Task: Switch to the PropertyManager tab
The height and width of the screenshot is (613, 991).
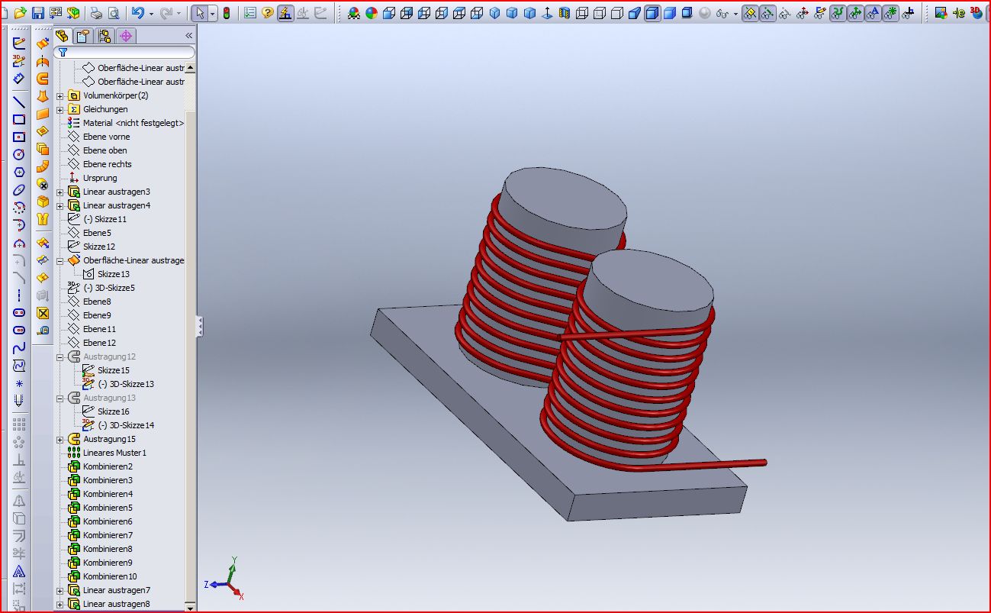Action: (82, 36)
